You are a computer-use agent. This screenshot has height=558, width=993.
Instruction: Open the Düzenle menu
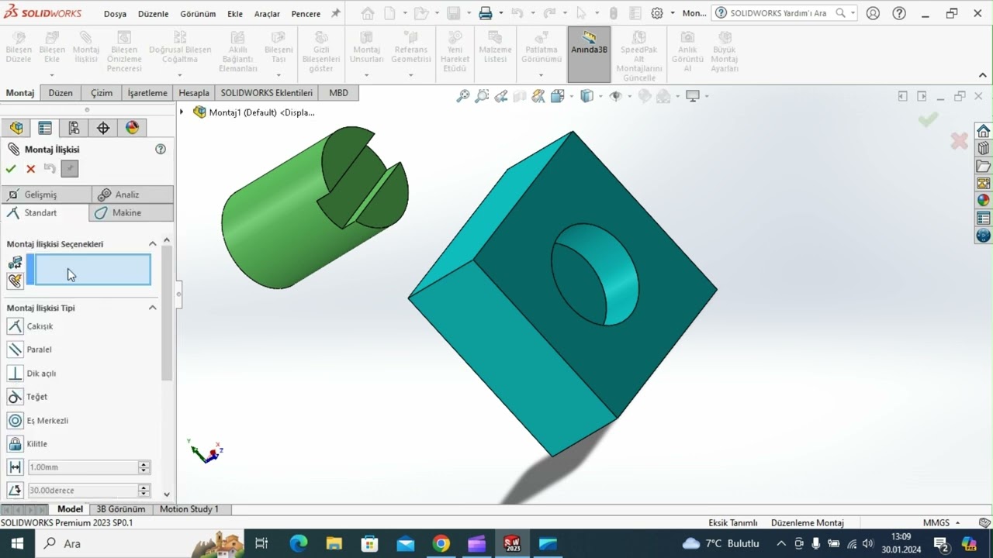tap(153, 14)
